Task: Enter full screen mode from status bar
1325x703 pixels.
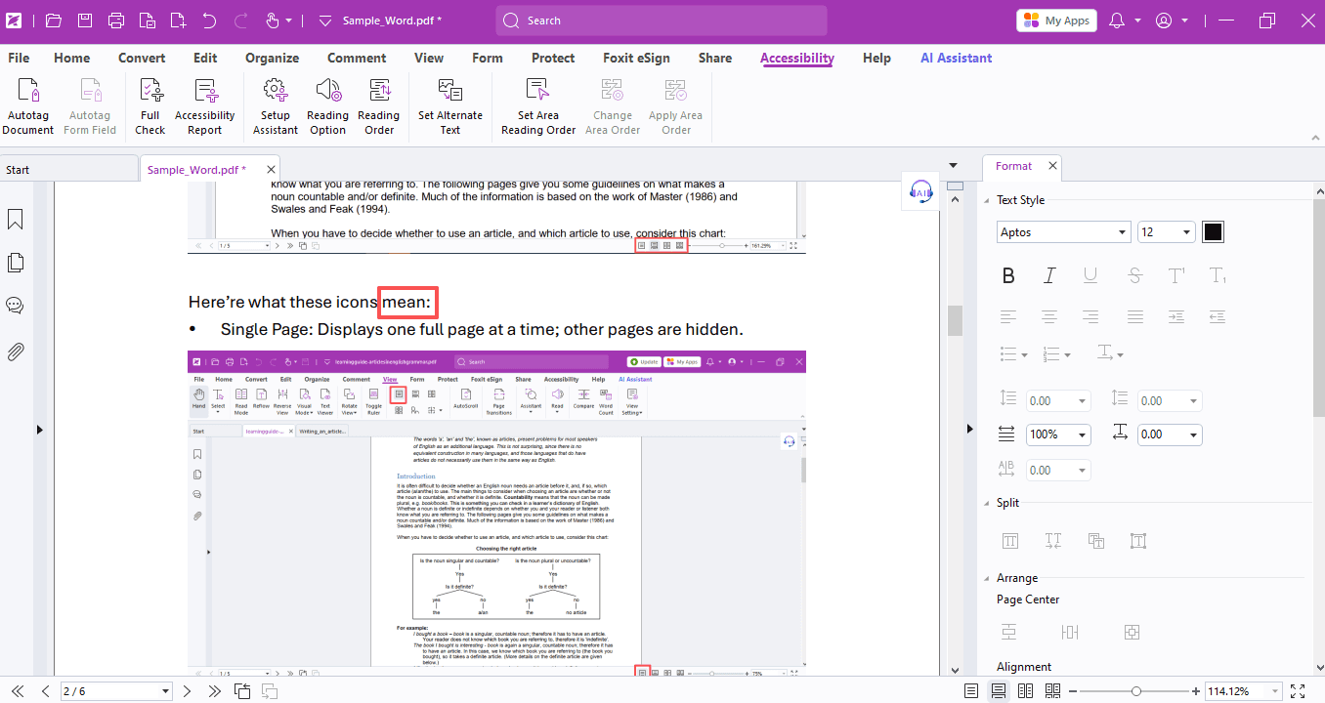Action: pos(1298,691)
